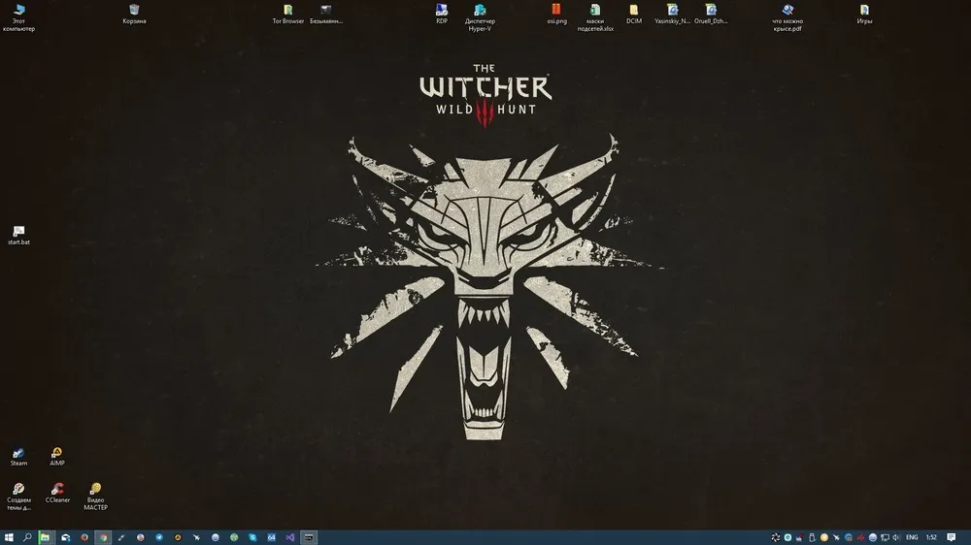Select the Диспетчер Hyper-V shortcut
Image resolution: width=971 pixels, height=545 pixels.
point(480,16)
